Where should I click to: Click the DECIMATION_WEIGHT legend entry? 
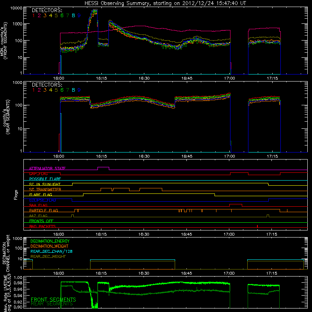[x=50, y=246]
